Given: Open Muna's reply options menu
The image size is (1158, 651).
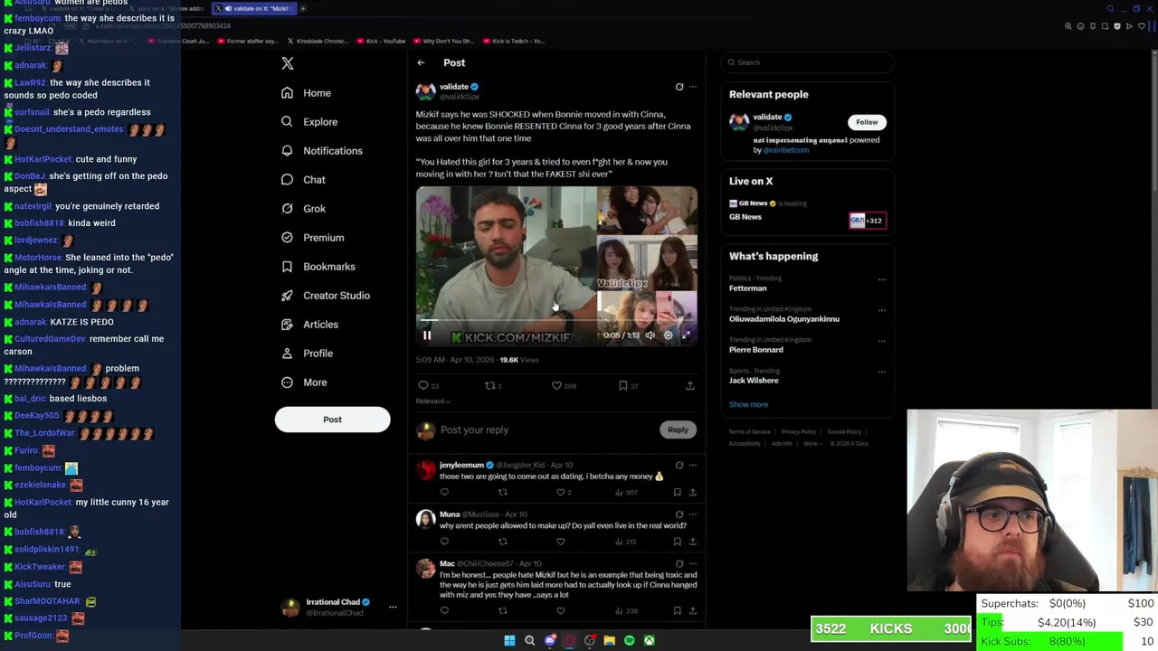Looking at the screenshot, I should 693,514.
